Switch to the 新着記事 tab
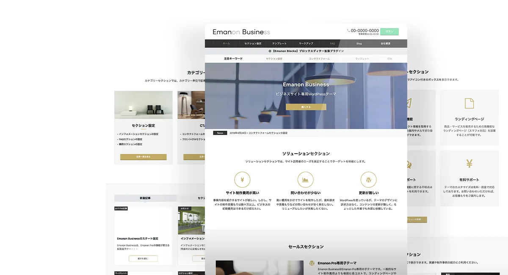The width and height of the screenshot is (508, 275). pyautogui.click(x=145, y=198)
